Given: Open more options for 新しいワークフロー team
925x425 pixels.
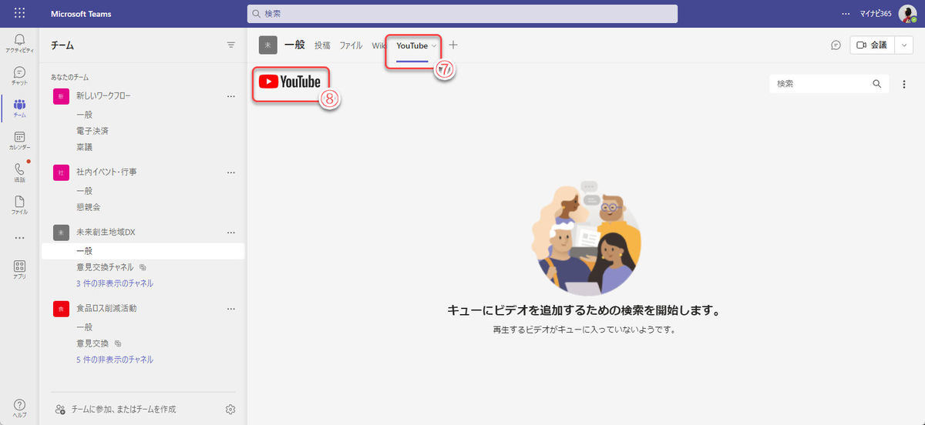Looking at the screenshot, I should 230,96.
